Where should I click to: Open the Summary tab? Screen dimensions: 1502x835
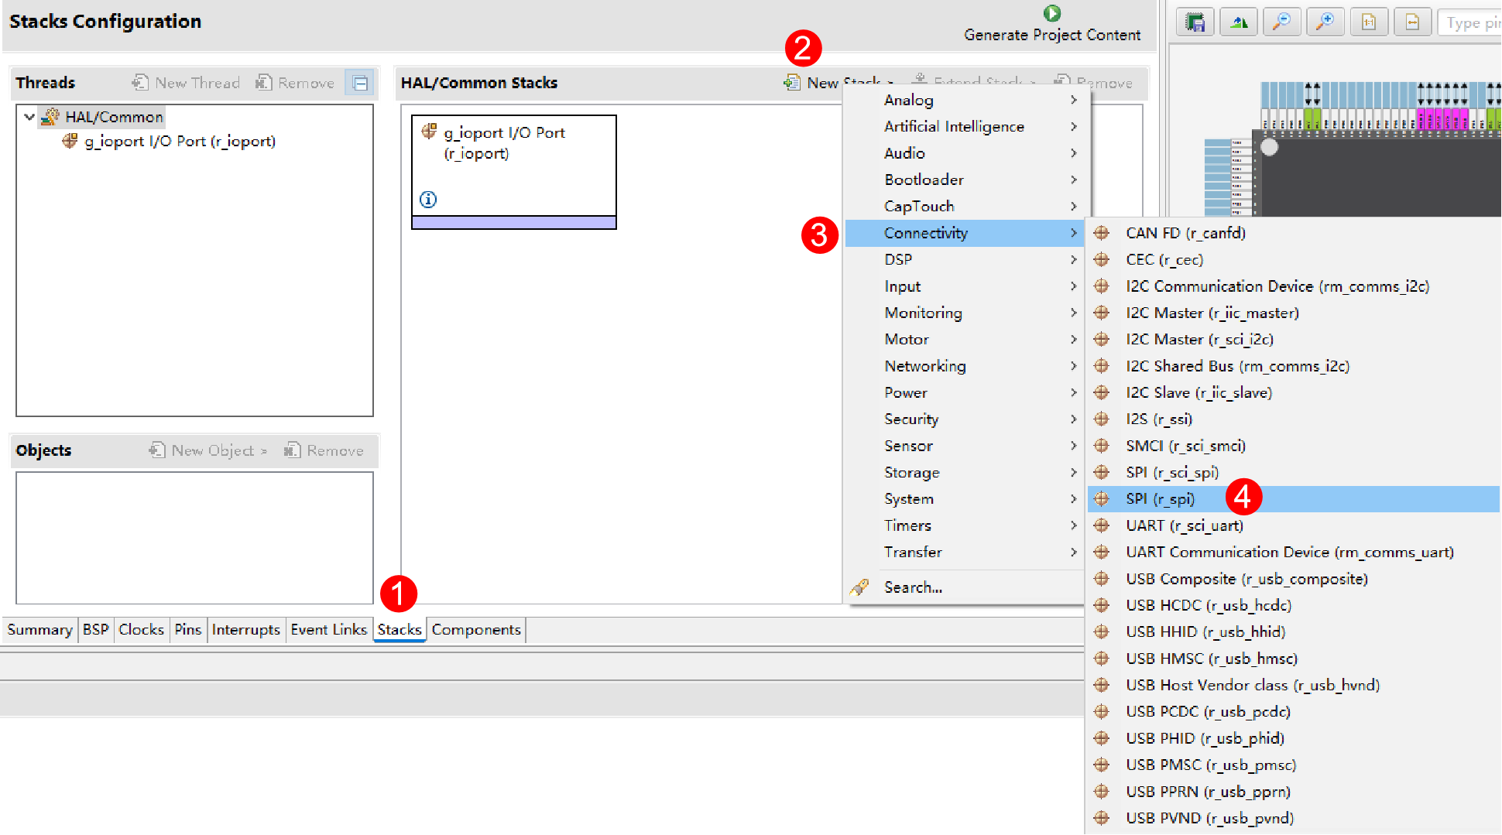pos(39,629)
